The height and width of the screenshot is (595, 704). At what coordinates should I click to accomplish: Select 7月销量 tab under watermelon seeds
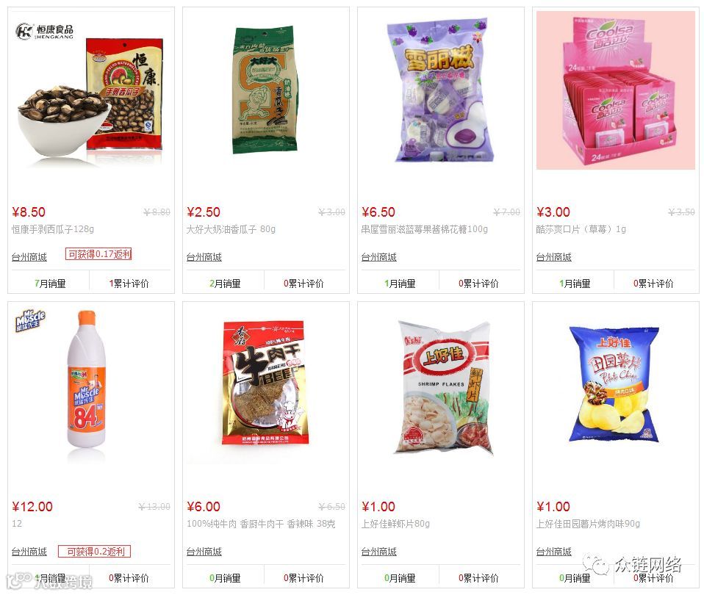click(x=50, y=283)
